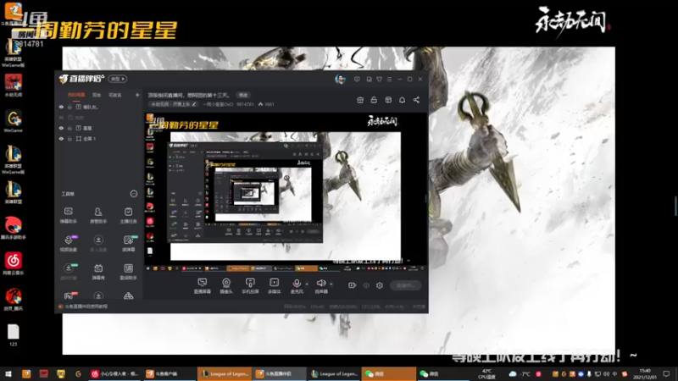678x381 pixels.
Task: Click the taskbar clock showing 15:40
Action: pyautogui.click(x=645, y=374)
